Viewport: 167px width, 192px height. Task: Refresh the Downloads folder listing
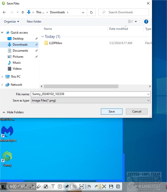(x=91, y=12)
